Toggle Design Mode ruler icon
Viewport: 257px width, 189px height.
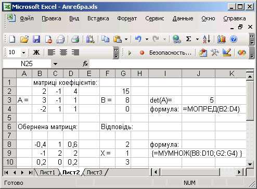pyautogui.click(x=227, y=53)
